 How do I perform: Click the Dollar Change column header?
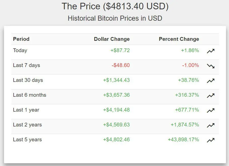(x=112, y=39)
